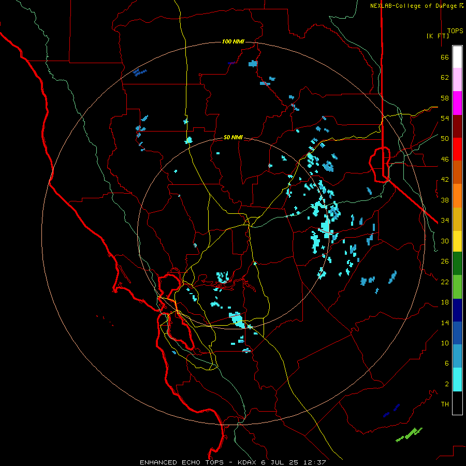The width and height of the screenshot is (466, 466).
Task: Pick the dark green legend swatch
Action: coord(457,264)
